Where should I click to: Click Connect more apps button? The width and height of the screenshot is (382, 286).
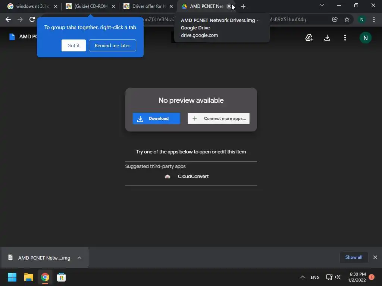219,118
